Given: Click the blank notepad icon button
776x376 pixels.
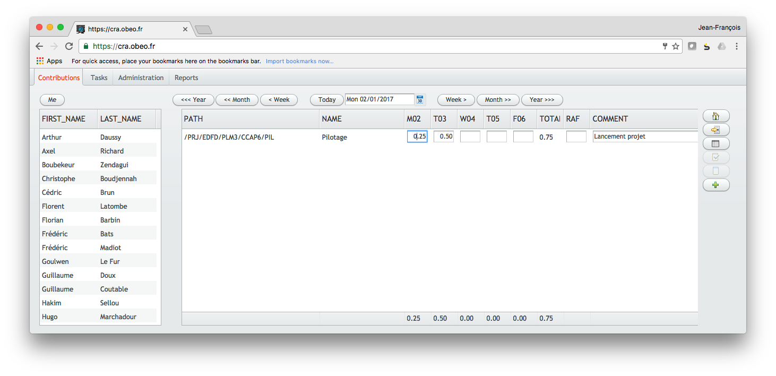Looking at the screenshot, I should [x=716, y=171].
